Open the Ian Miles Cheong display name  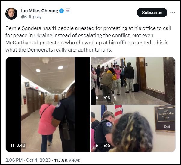[x=40, y=11]
